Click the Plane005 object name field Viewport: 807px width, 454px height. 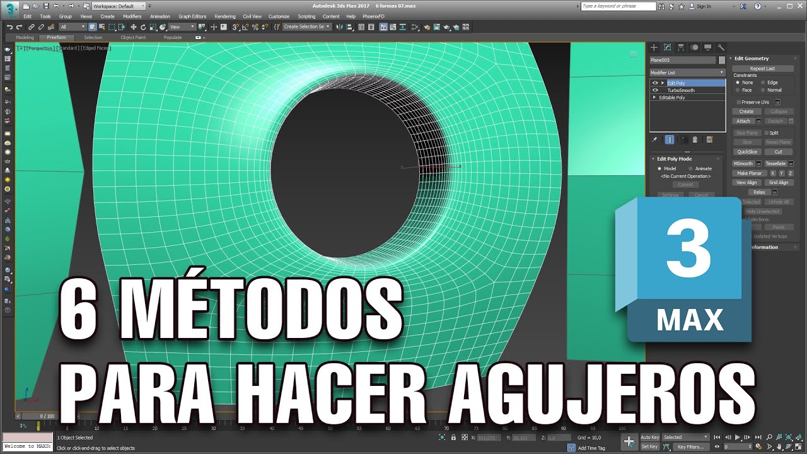click(683, 60)
